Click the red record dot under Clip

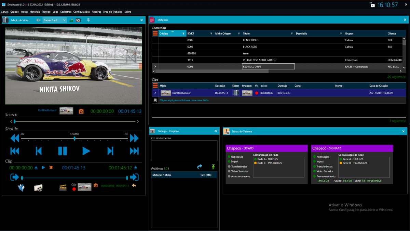74,189
